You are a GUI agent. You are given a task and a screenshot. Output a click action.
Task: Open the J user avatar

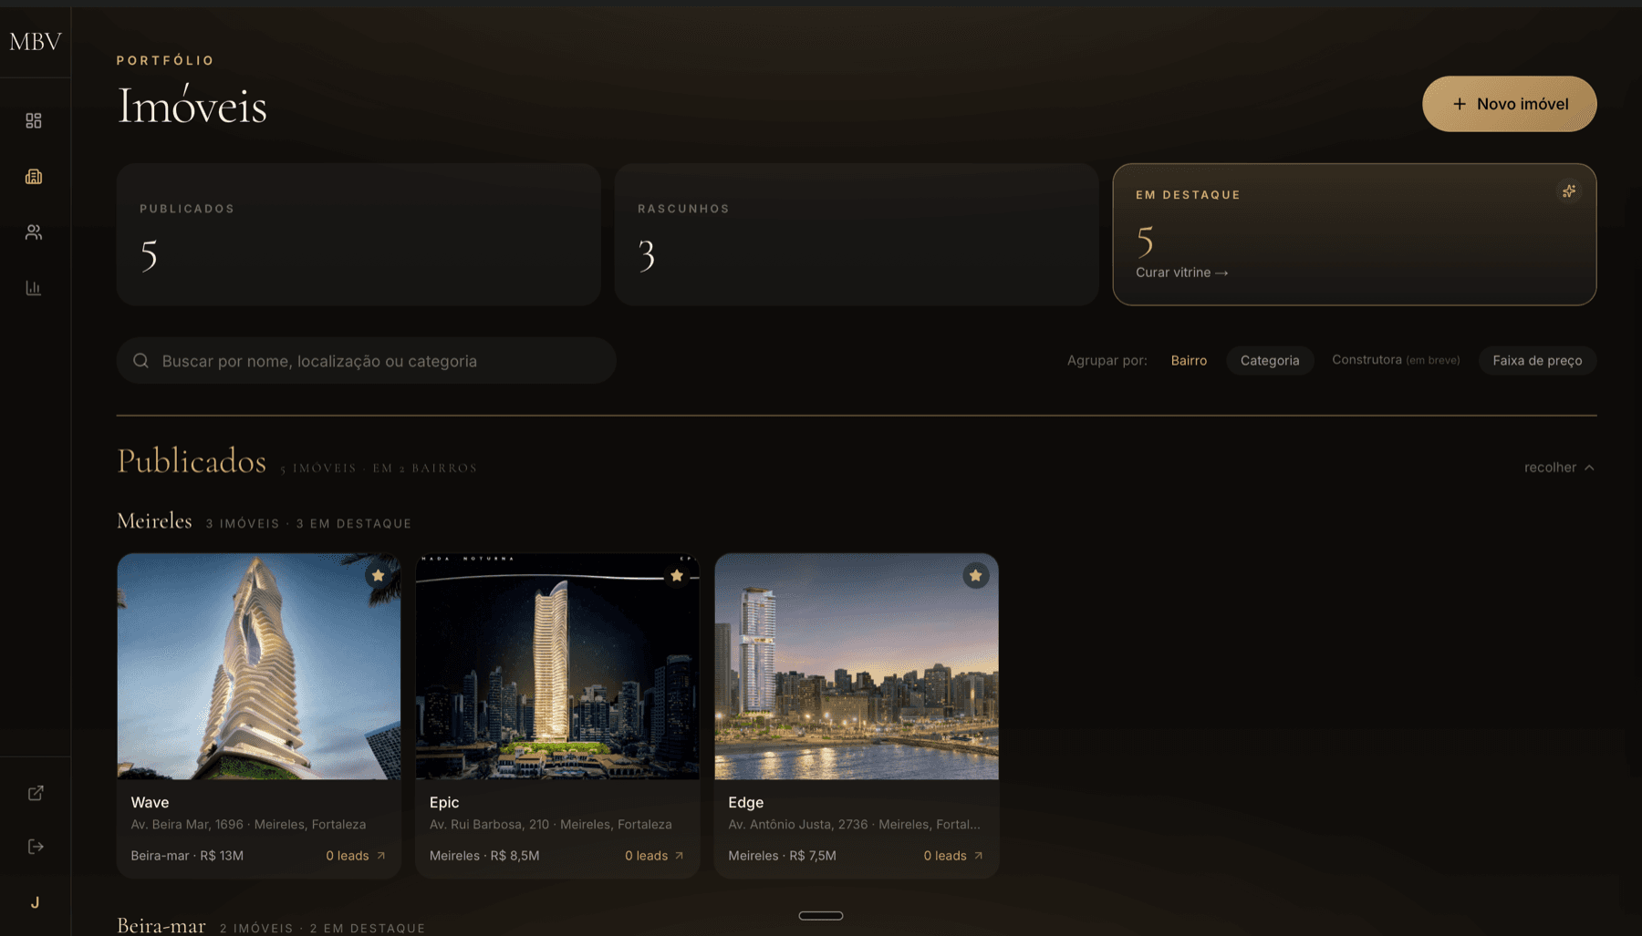[36, 902]
